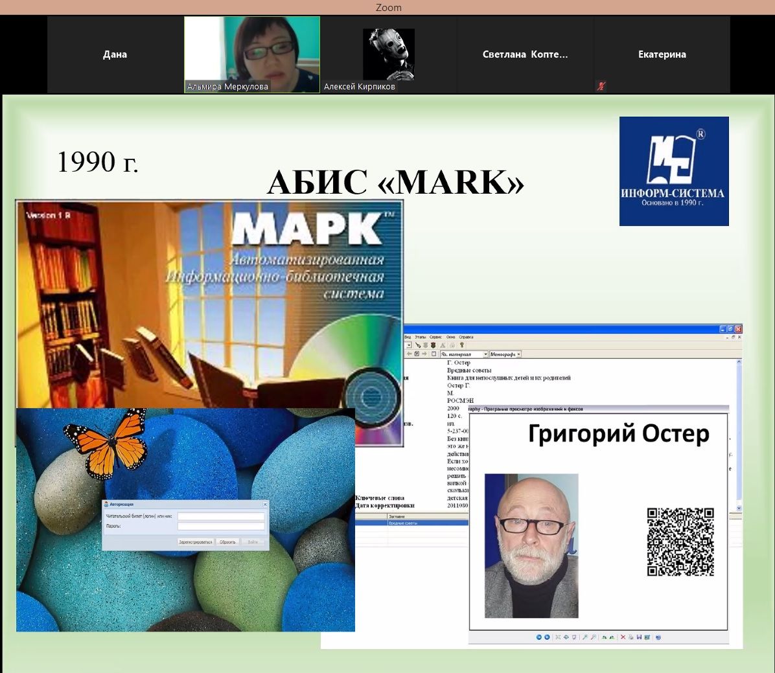Click the МАРК splash screen image

tap(209, 304)
